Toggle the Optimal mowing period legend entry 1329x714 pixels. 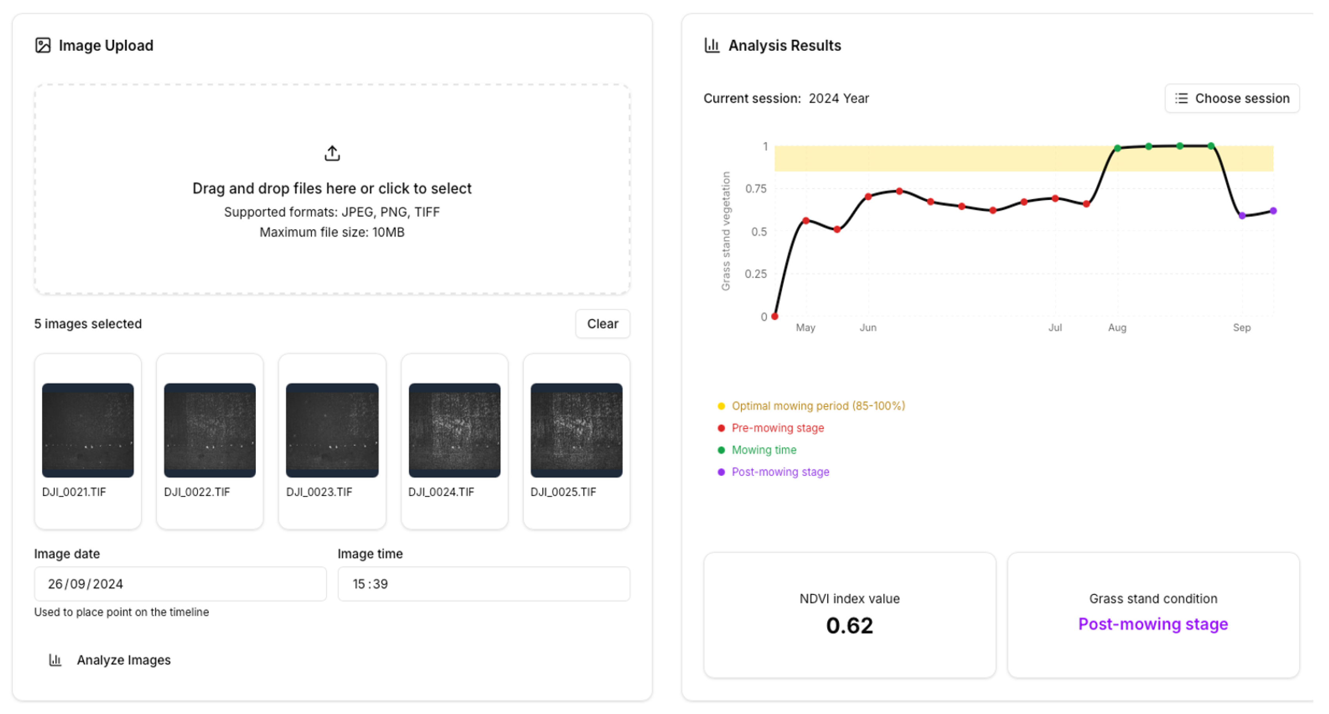coord(818,406)
